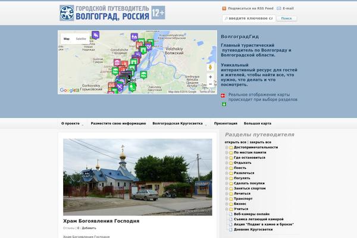
Task: Click the green tree marker on map
Action: (132, 87)
